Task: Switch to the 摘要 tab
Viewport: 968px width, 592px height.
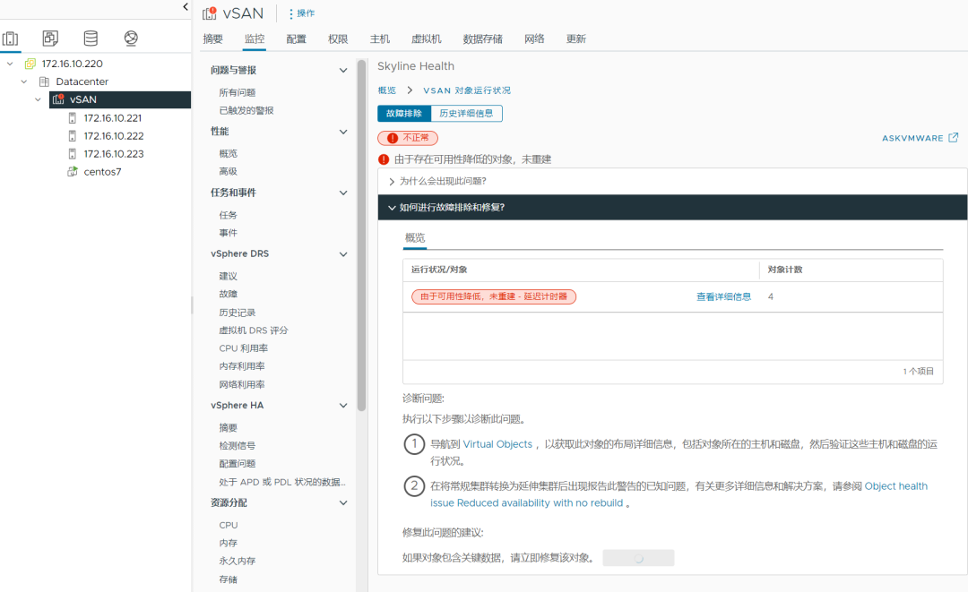Action: [x=213, y=39]
